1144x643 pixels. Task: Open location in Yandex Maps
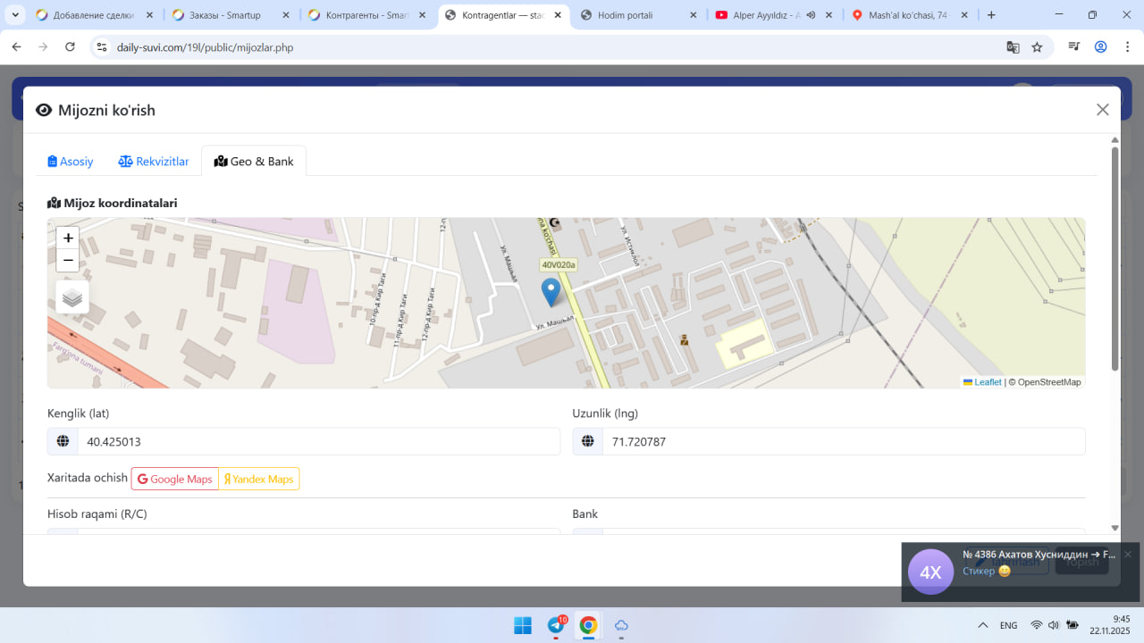(259, 479)
